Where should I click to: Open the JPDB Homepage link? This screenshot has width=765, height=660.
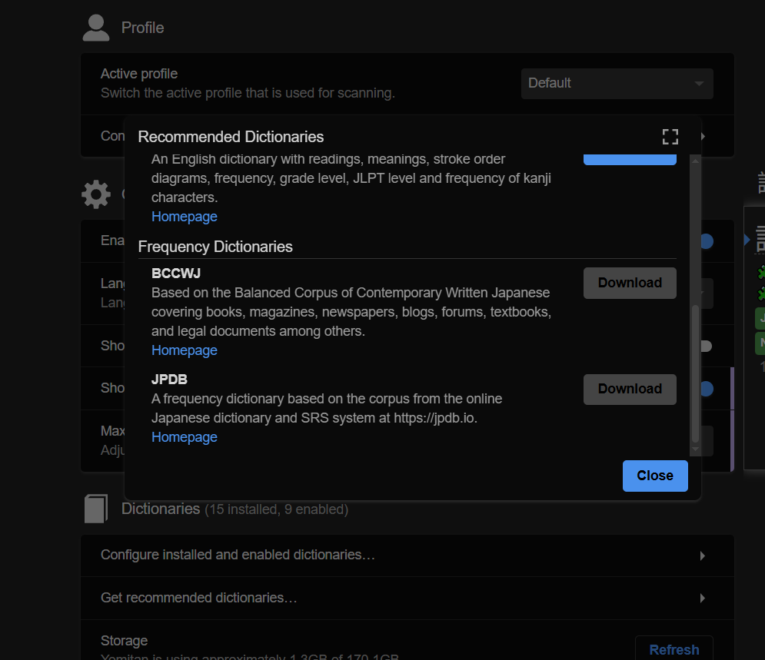pyautogui.click(x=185, y=437)
